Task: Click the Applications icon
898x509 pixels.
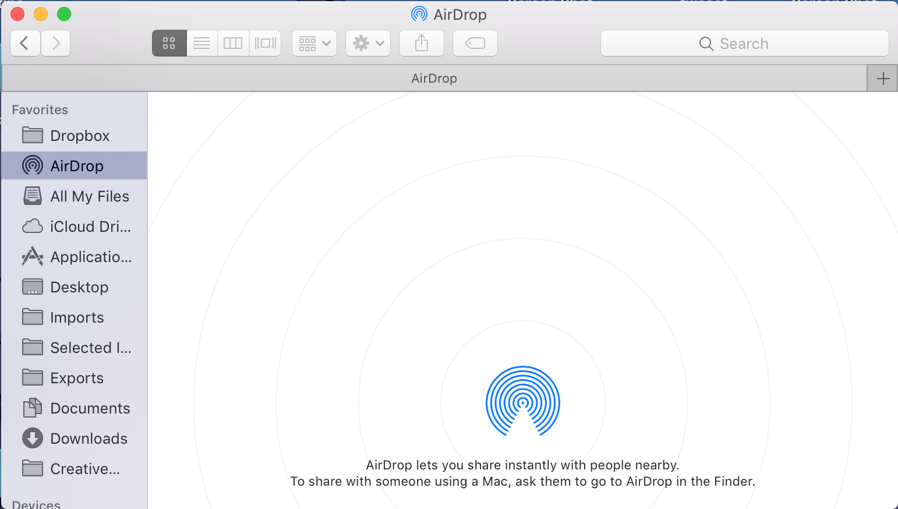Action: pyautogui.click(x=33, y=256)
